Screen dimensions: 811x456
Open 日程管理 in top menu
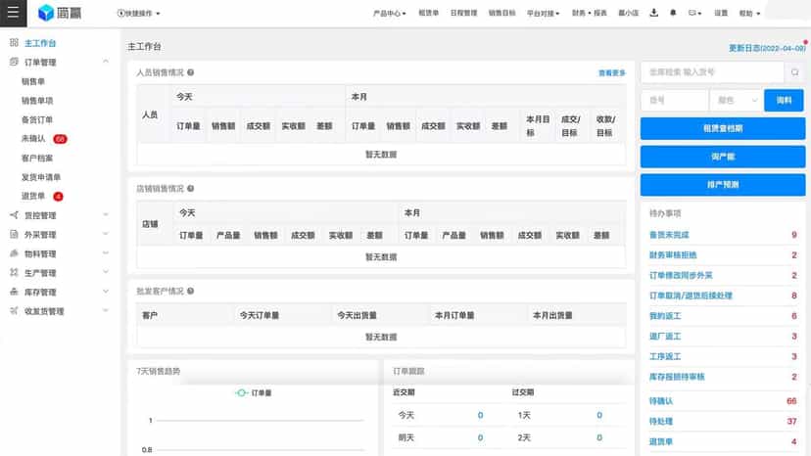[x=463, y=13]
